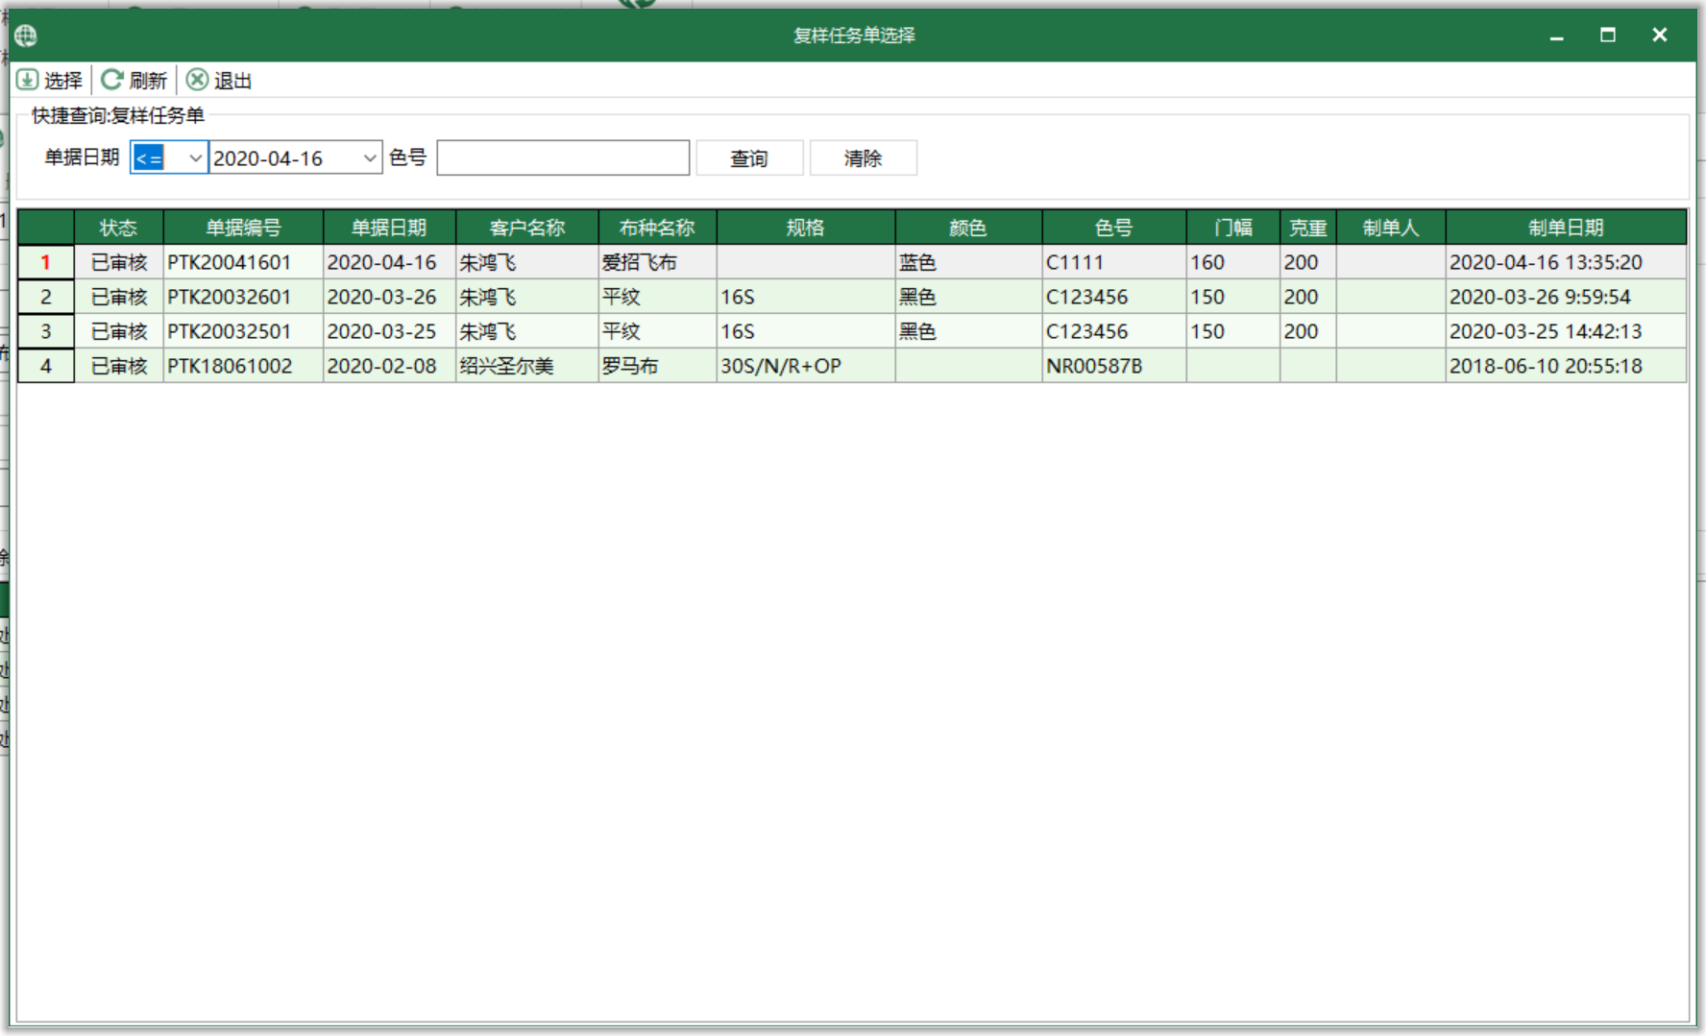The image size is (1706, 1036).
Task: Click the 制单日期 column header
Action: [x=1566, y=228]
